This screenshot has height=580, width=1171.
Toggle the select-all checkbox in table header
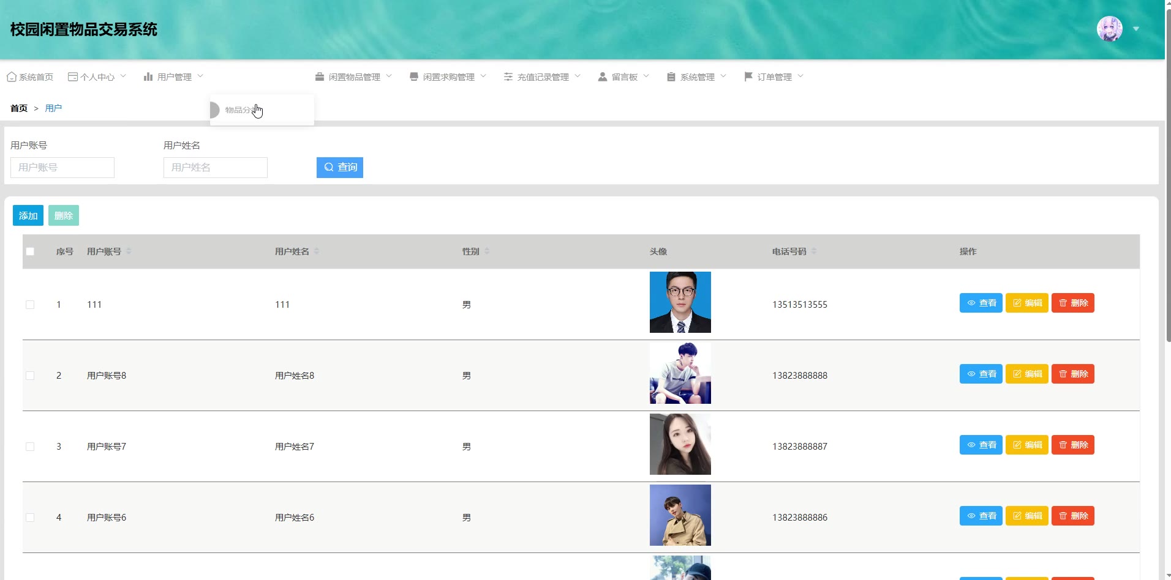tap(30, 251)
